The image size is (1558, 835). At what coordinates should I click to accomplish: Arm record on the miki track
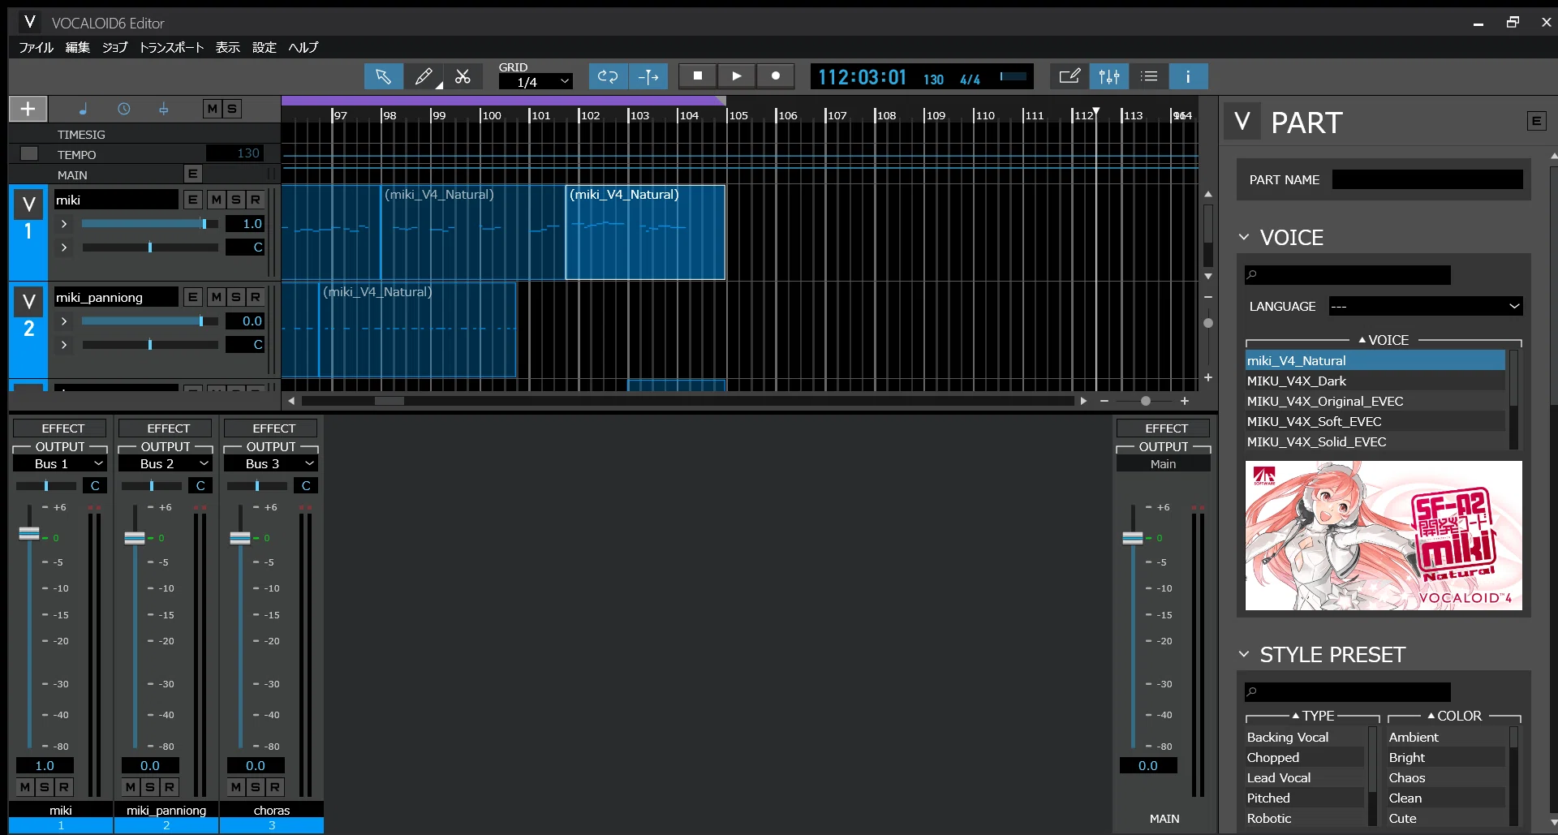click(256, 200)
